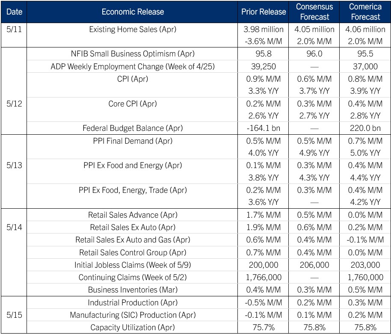Select the '1.7% M/M' retail sales value

[x=264, y=215]
